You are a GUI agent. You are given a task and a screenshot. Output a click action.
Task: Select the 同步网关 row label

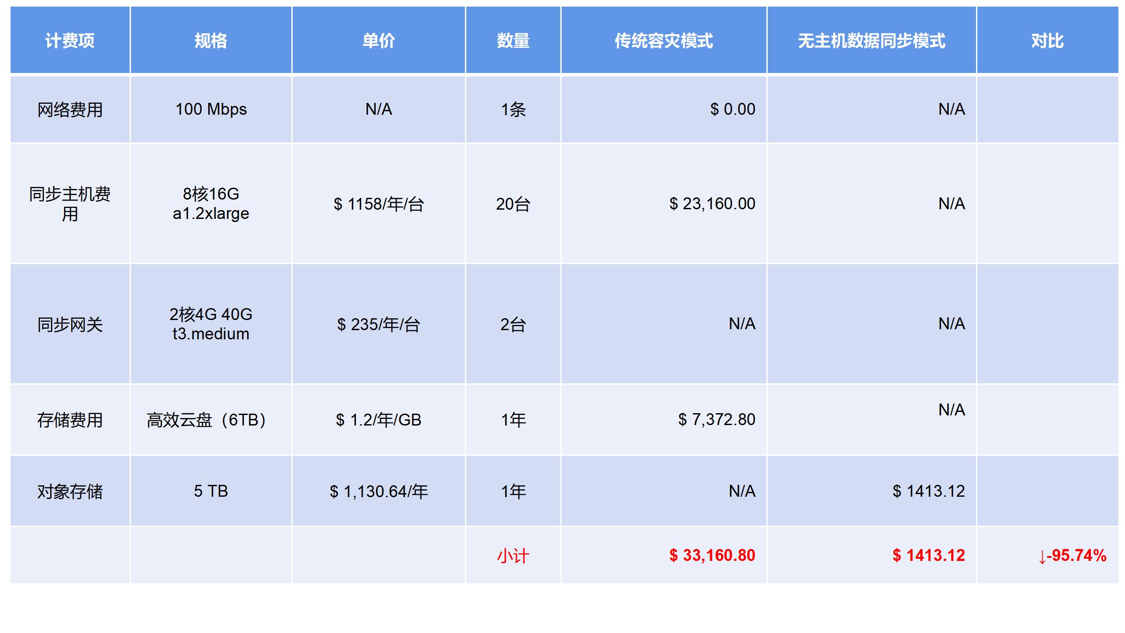[x=70, y=324]
